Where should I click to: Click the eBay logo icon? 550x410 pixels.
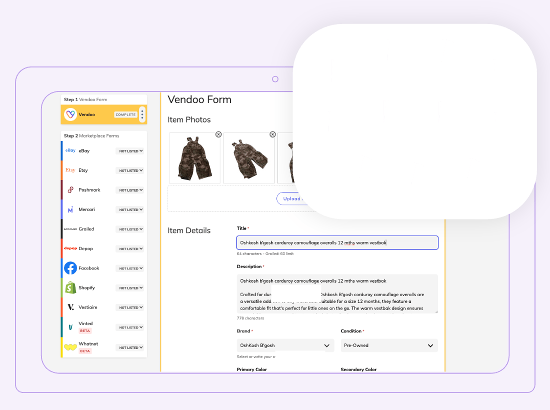coord(70,150)
